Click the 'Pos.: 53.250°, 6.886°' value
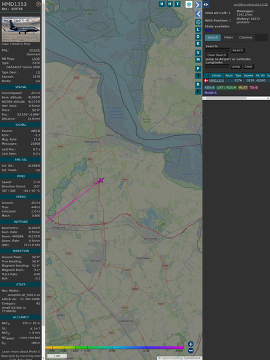 (29, 114)
